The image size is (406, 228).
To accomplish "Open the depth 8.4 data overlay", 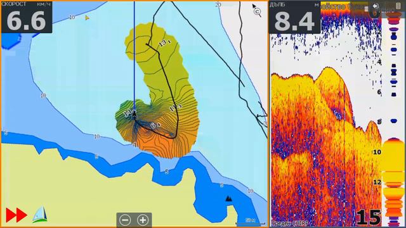I will coord(294,17).
